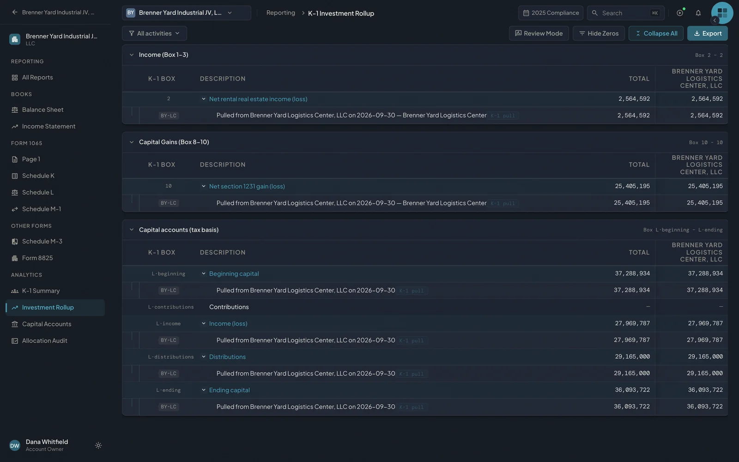Open the notifications bell
The width and height of the screenshot is (739, 462).
pyautogui.click(x=698, y=13)
